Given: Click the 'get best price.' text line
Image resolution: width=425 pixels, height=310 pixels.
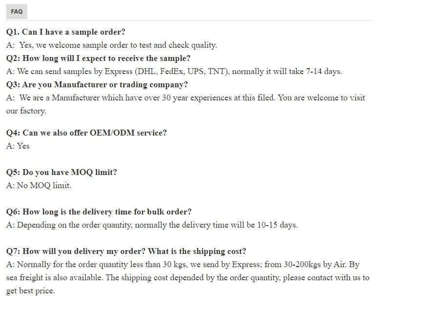Looking at the screenshot, I should coord(31,291).
